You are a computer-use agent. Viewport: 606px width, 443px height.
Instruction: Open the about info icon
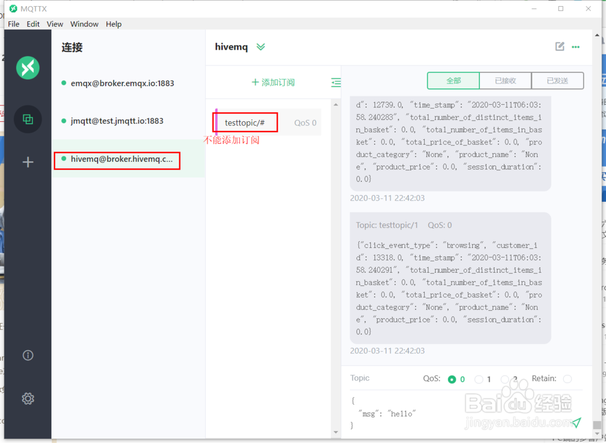coord(28,355)
